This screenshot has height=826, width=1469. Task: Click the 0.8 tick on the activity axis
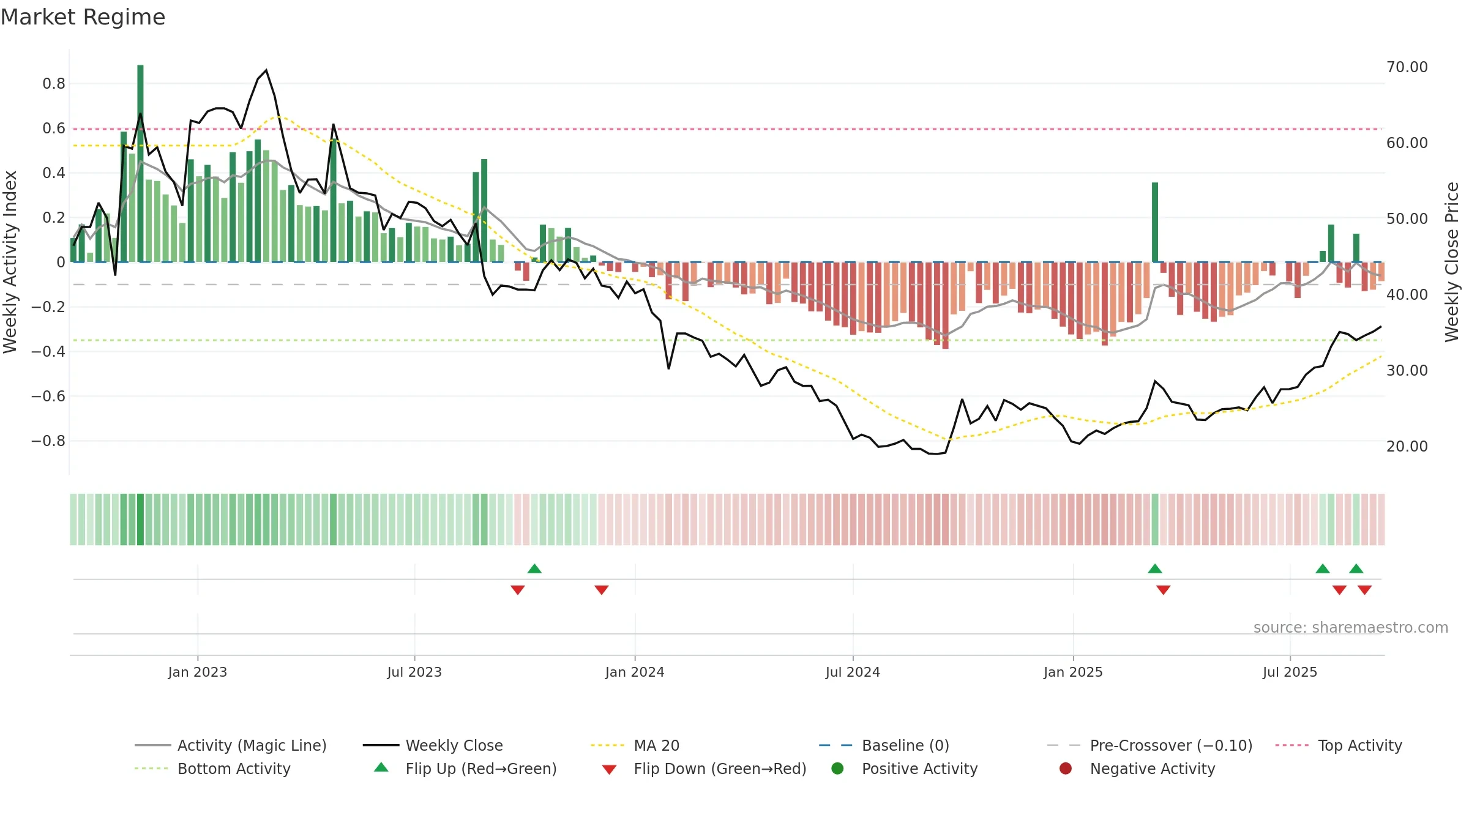click(54, 84)
